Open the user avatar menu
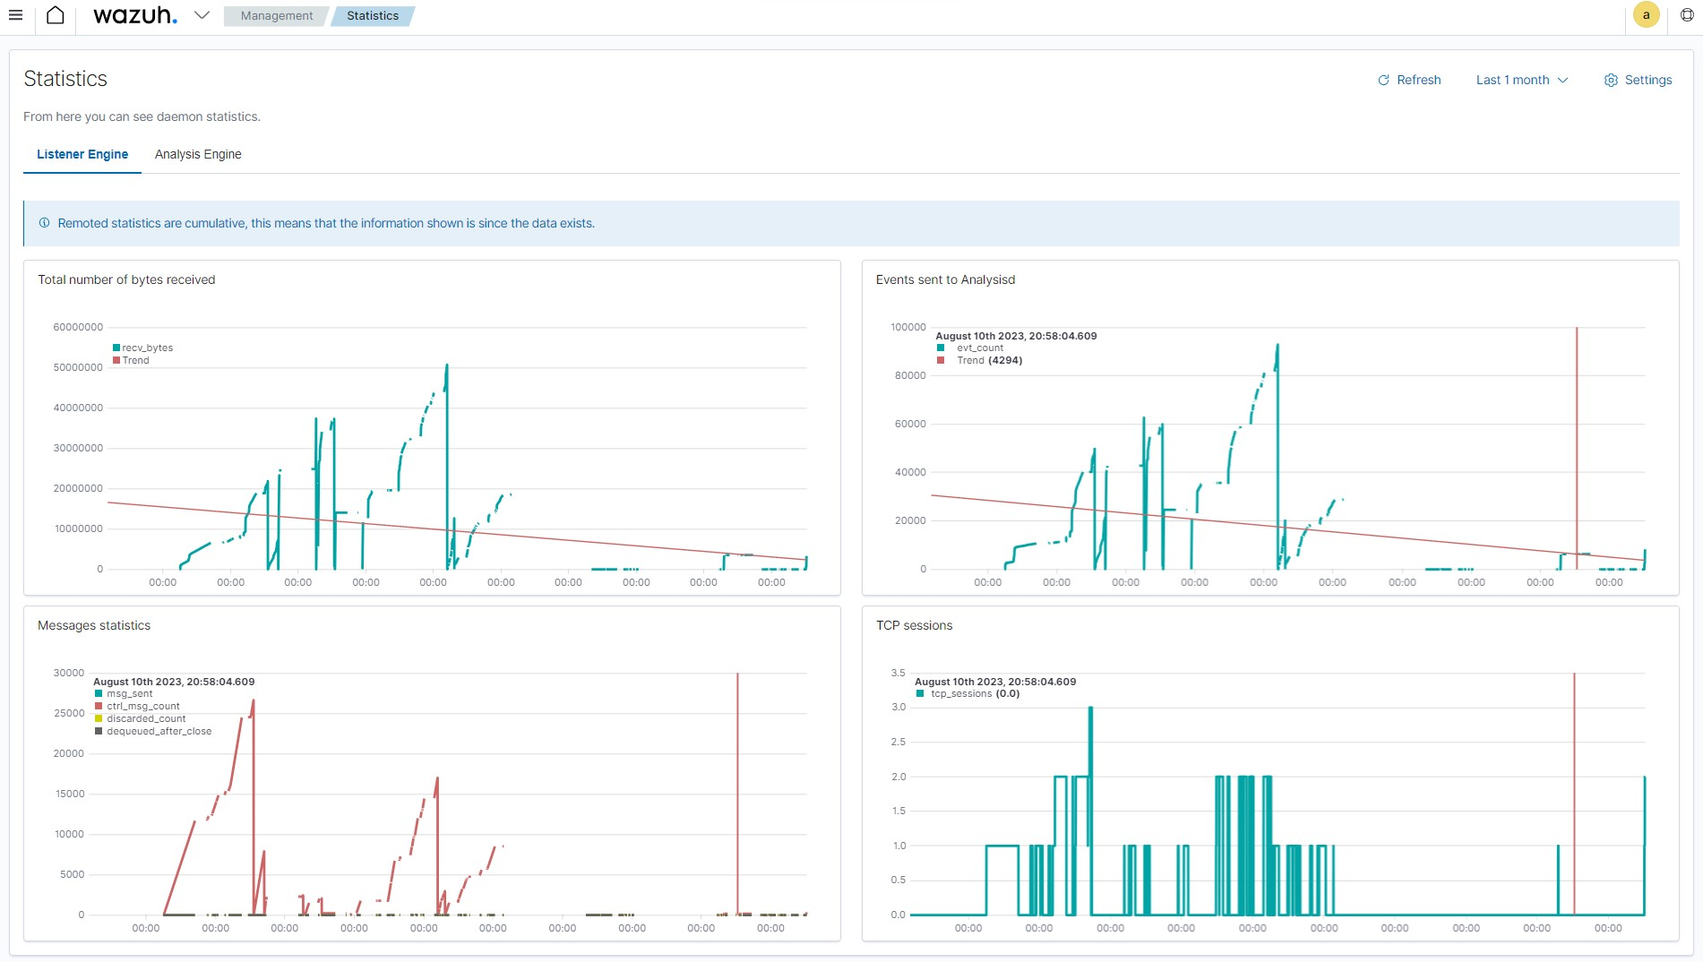1703x962 pixels. pos(1646,15)
